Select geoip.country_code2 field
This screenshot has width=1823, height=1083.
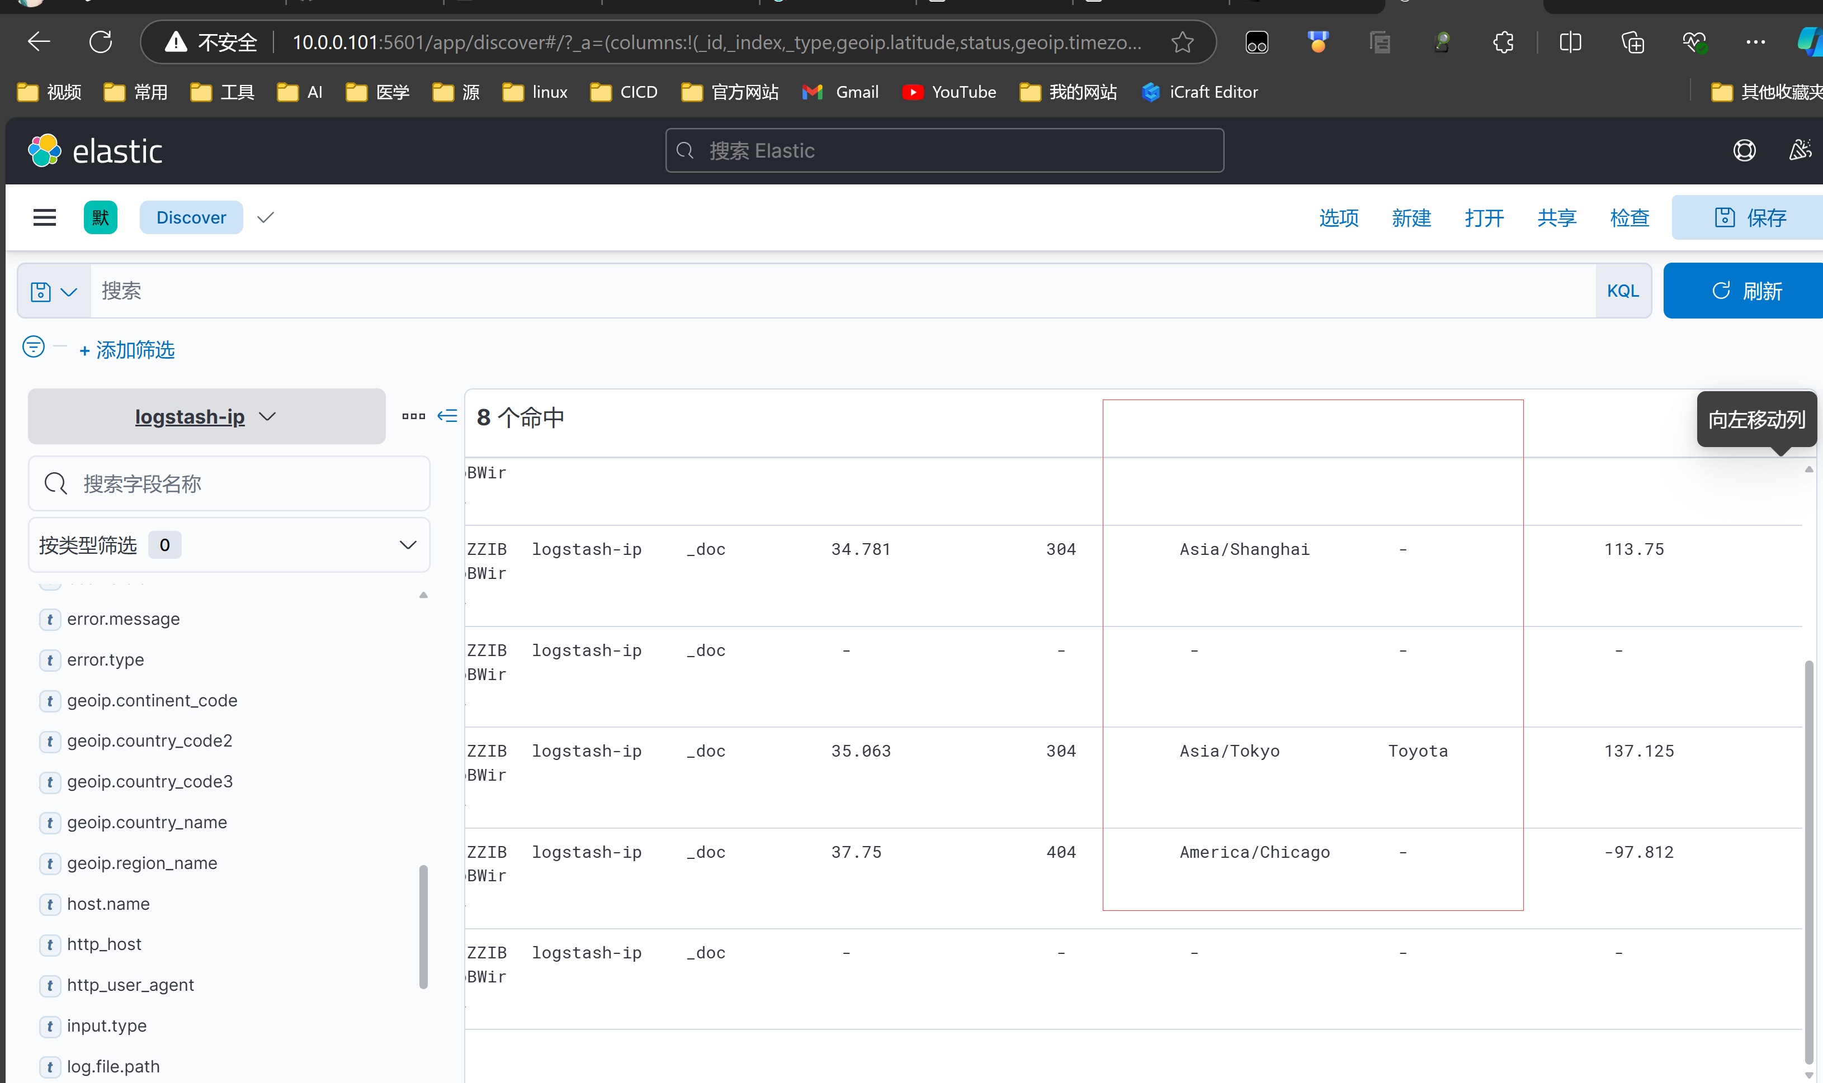pyautogui.click(x=150, y=741)
